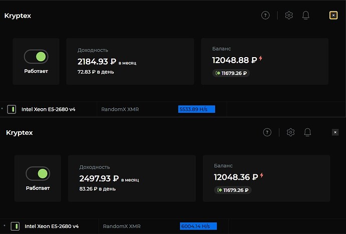Click RandomX XMR algorithm in the upper window

click(x=120, y=109)
